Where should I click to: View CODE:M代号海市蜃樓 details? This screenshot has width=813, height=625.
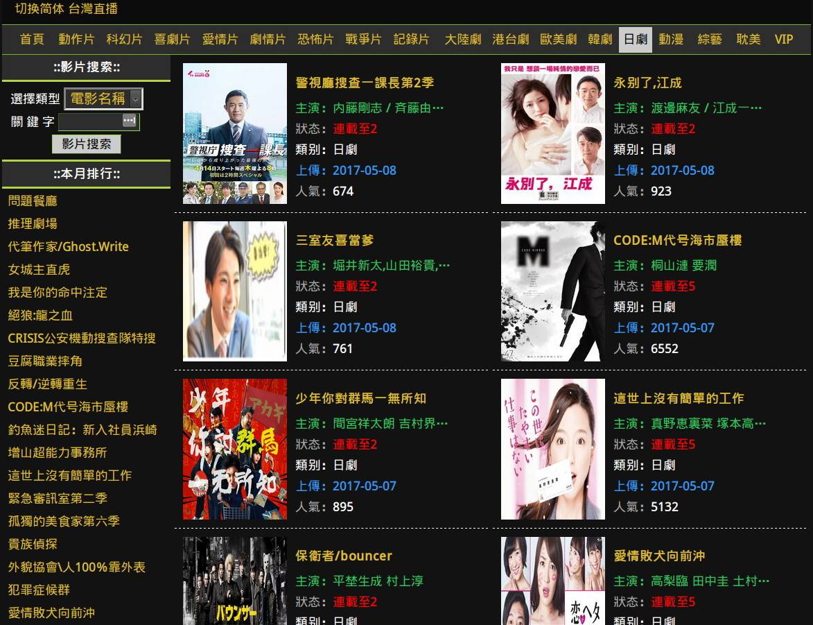click(x=678, y=241)
